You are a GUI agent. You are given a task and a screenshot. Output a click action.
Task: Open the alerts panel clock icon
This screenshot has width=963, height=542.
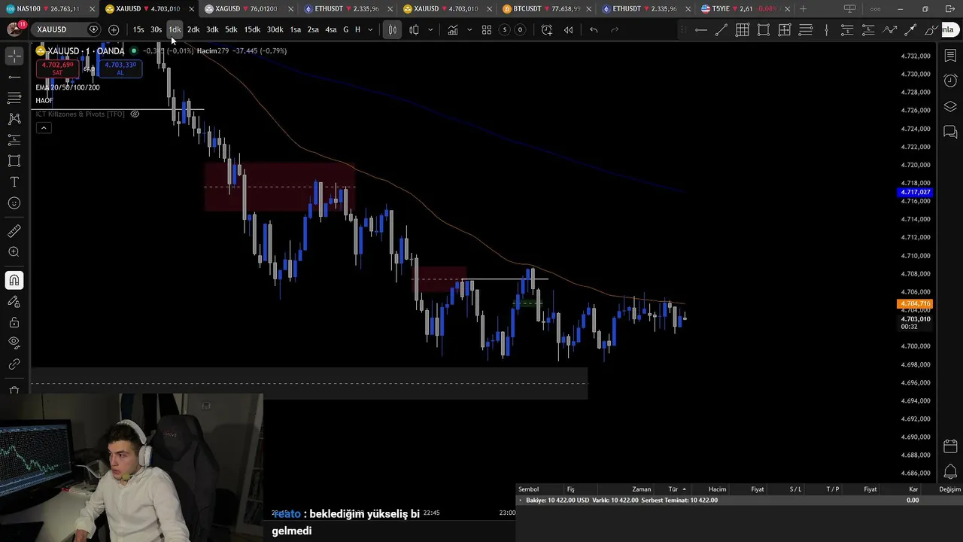click(950, 81)
